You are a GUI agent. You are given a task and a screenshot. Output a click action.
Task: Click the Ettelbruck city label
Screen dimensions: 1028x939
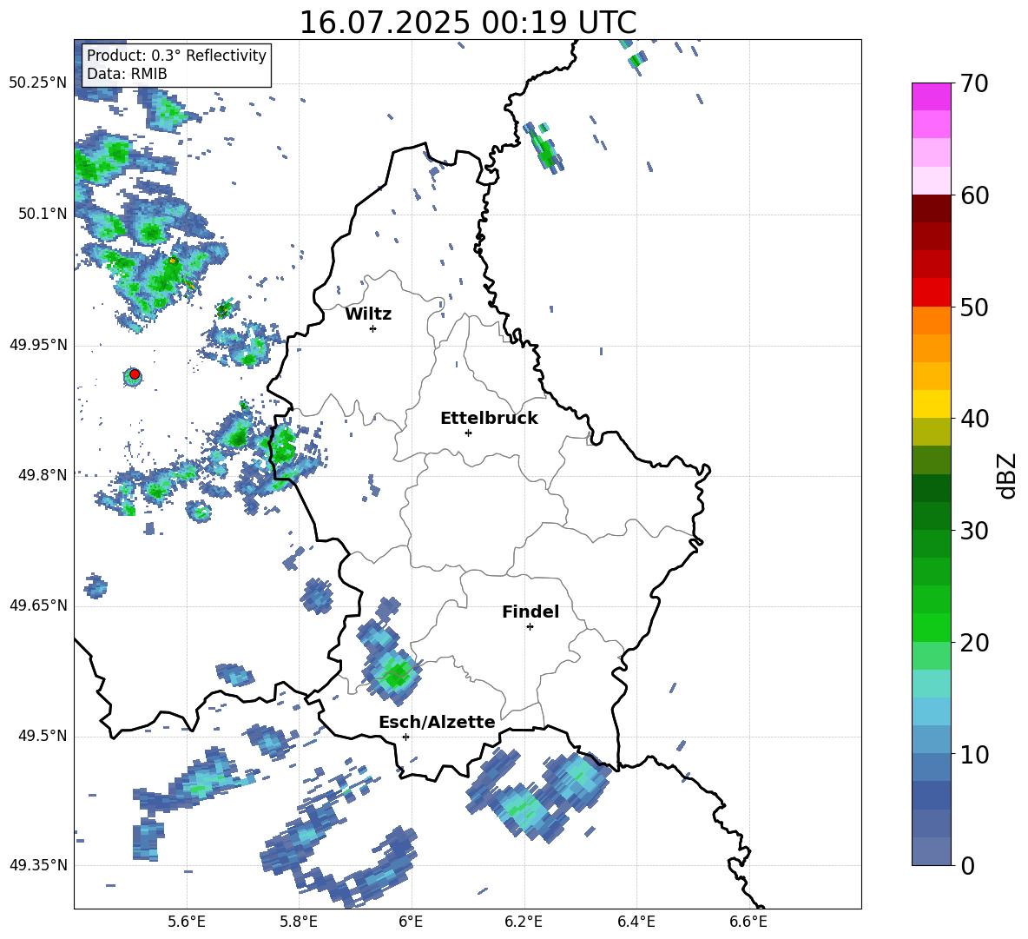coord(489,419)
